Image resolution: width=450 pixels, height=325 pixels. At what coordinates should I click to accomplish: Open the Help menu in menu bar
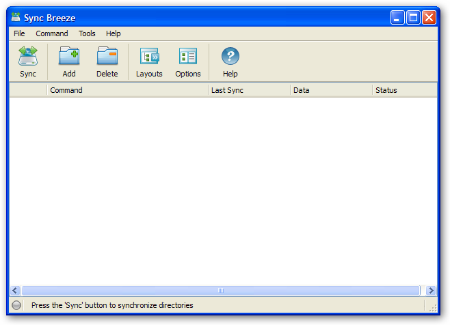click(x=114, y=33)
